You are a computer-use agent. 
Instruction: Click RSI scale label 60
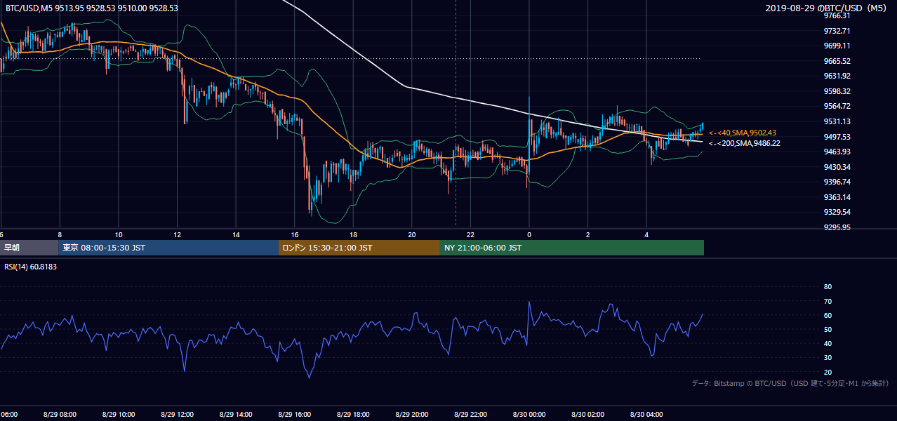pyautogui.click(x=828, y=315)
